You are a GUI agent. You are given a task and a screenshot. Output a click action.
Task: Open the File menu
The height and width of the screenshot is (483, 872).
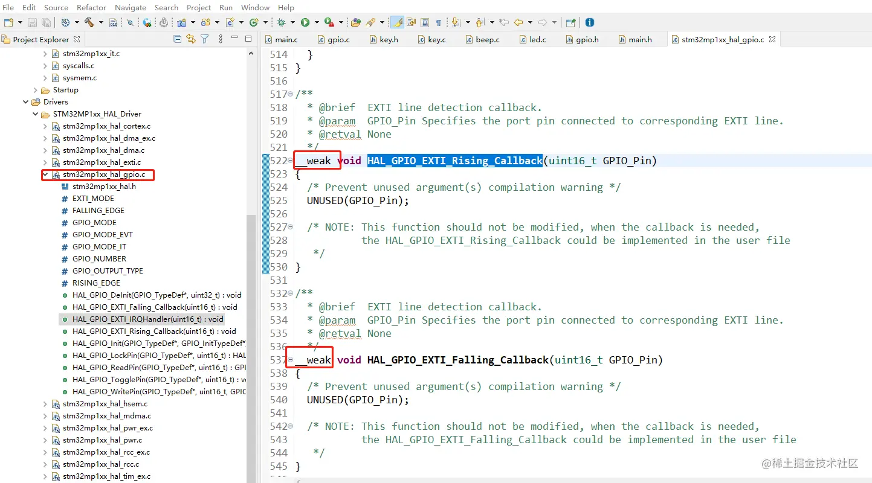[x=8, y=7]
